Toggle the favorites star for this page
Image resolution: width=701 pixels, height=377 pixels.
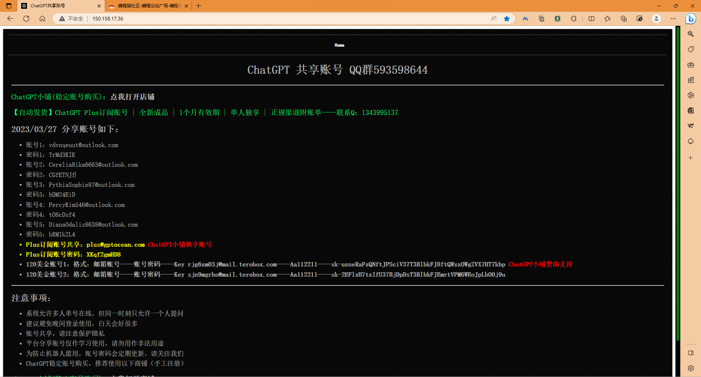click(507, 19)
